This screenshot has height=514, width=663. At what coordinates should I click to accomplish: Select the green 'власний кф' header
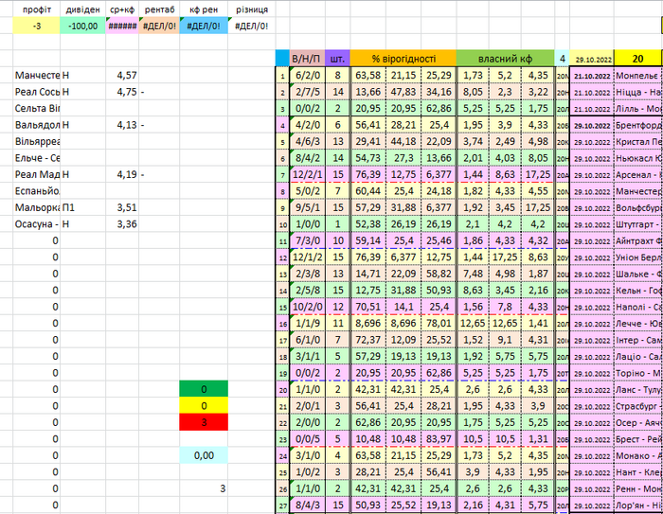click(505, 59)
